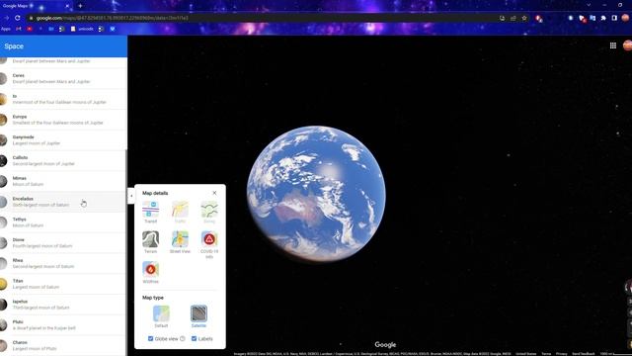Choose Titan in the Space list
Screen dimensions: 632x356
tap(63, 284)
